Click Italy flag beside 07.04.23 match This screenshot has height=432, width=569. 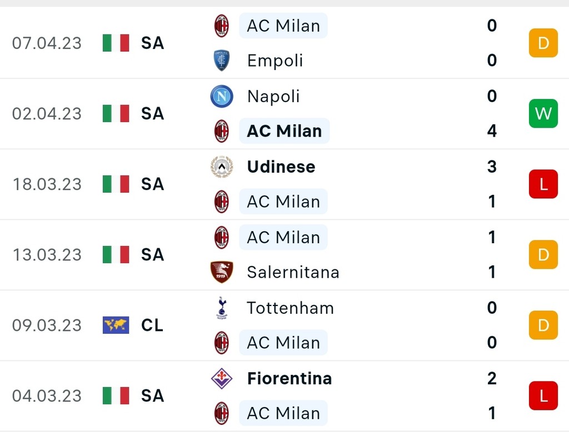click(x=116, y=43)
